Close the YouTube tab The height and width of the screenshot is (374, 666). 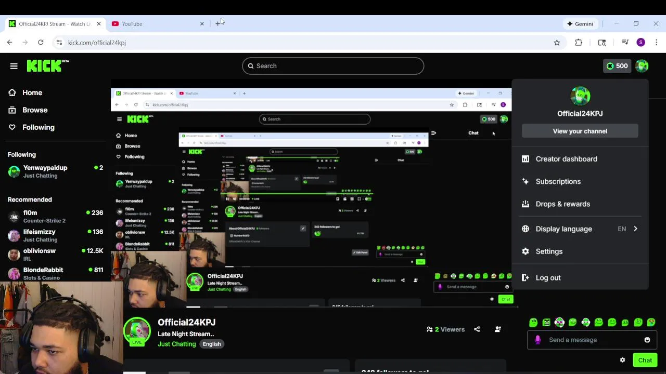202,24
